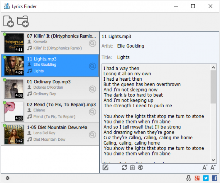Click the Add Folder icon

point(23,21)
